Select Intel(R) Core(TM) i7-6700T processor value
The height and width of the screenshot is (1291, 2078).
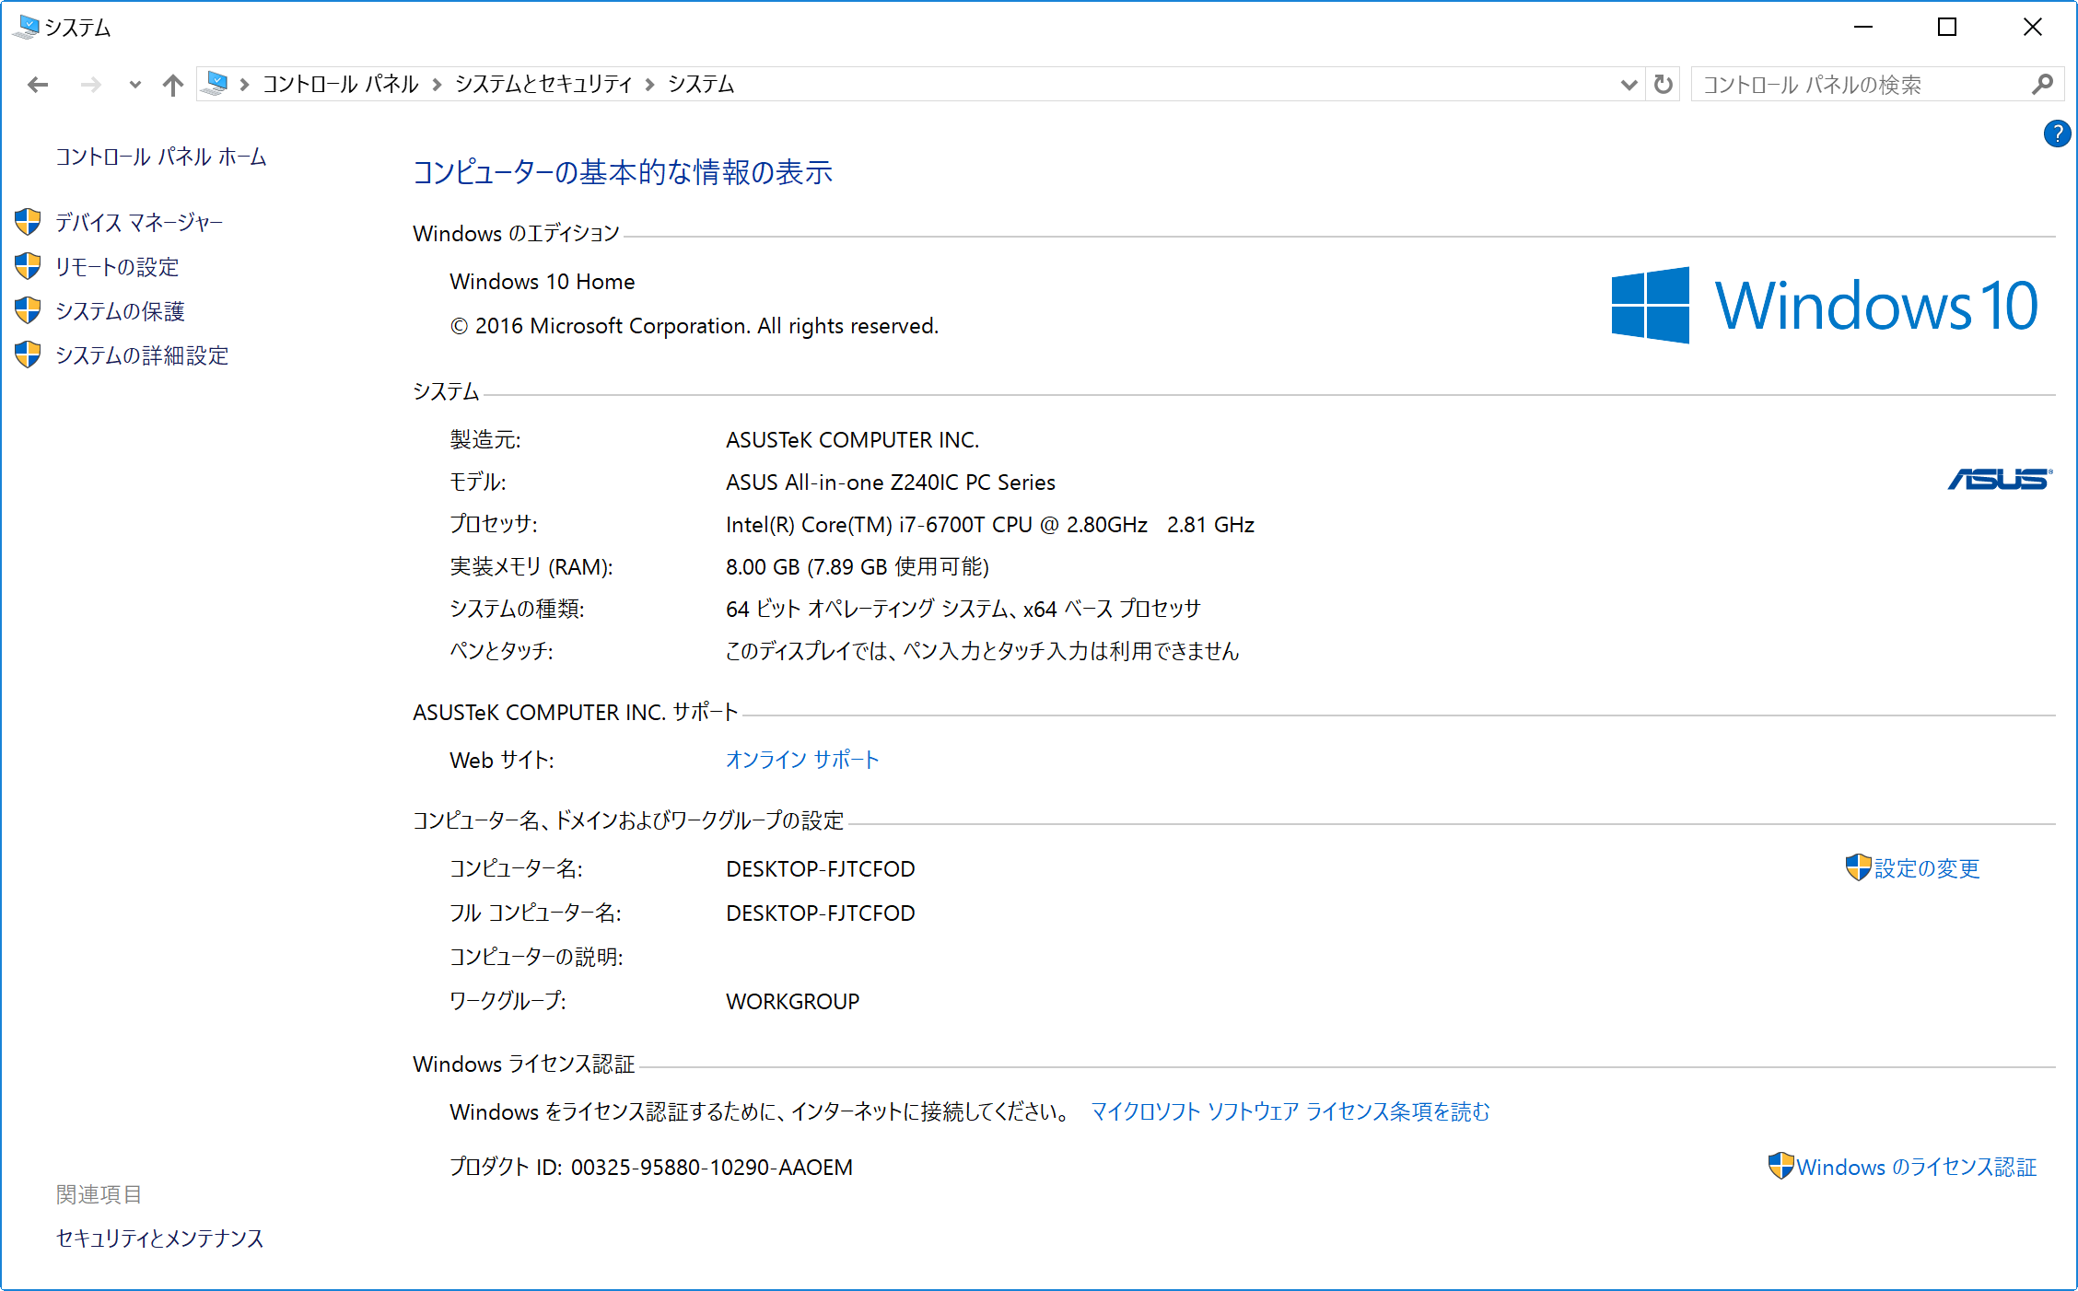[989, 524]
